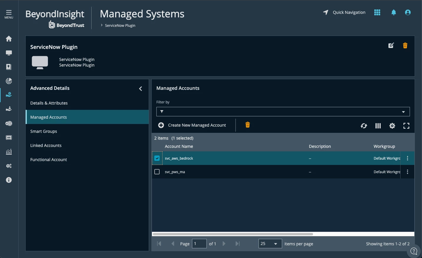Open the Assets monitor sidebar icon
Image resolution: width=422 pixels, height=258 pixels.
[9, 53]
